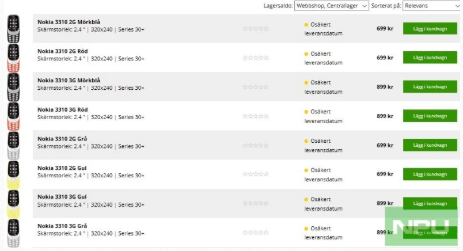Open Nokia 3310 3G Grå product link
Screen dimensions: 463x251
62,226
